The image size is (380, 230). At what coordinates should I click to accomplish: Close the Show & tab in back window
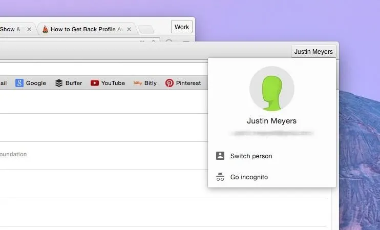click(x=29, y=29)
